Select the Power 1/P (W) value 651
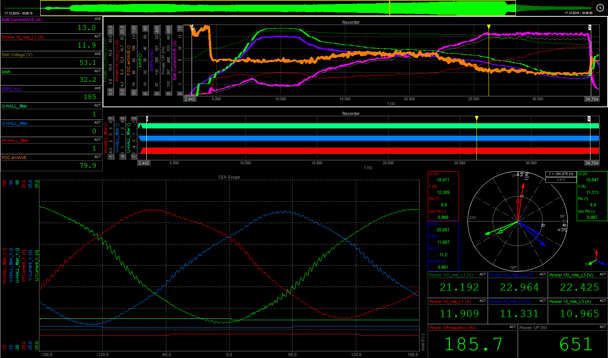The image size is (608, 358). [x=576, y=344]
